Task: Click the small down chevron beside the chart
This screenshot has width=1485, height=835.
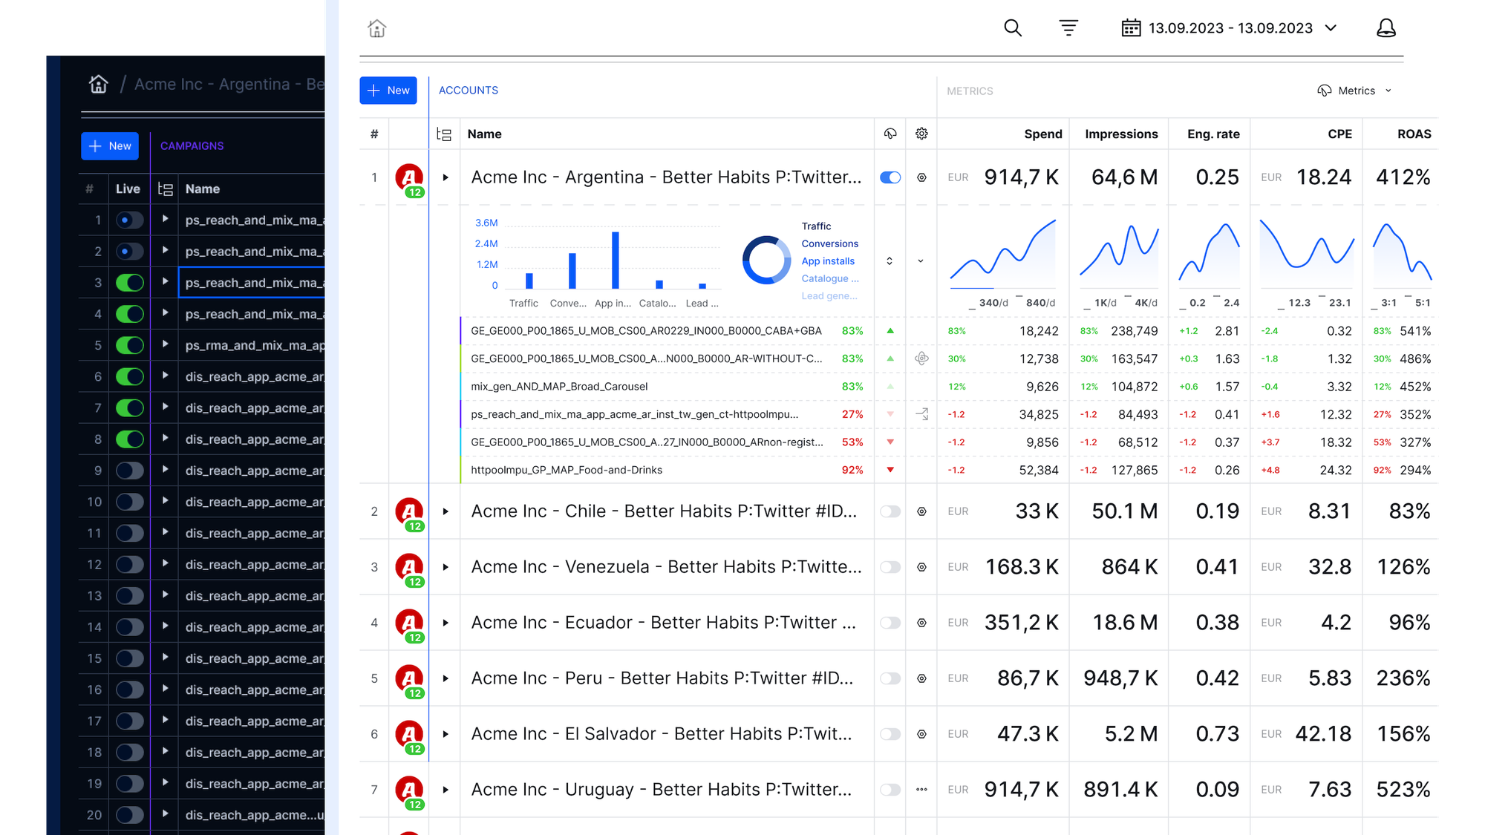Action: (921, 261)
